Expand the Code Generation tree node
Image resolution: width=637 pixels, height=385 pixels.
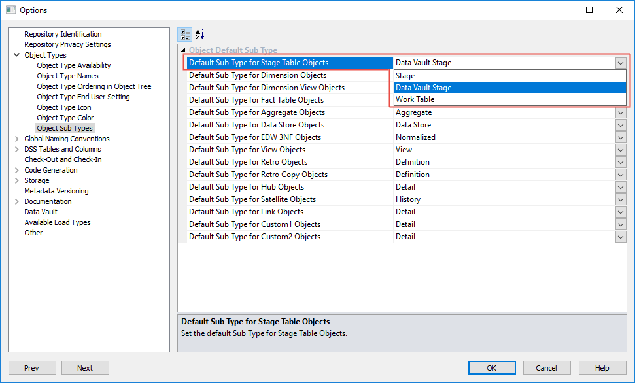pos(16,170)
